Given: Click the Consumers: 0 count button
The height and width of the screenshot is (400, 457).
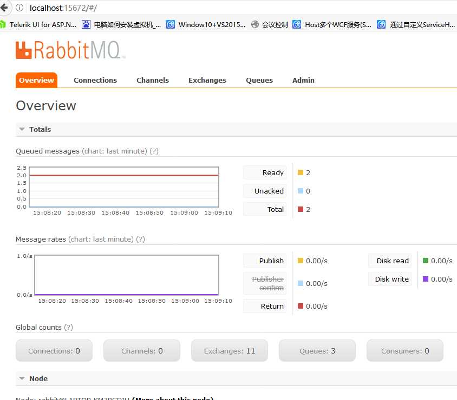Looking at the screenshot, I should point(405,351).
